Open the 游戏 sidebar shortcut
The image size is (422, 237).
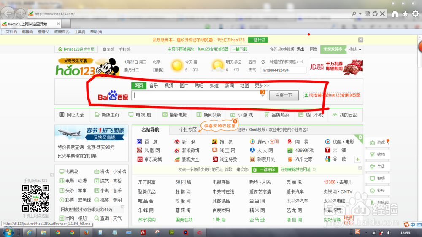click(x=378, y=142)
